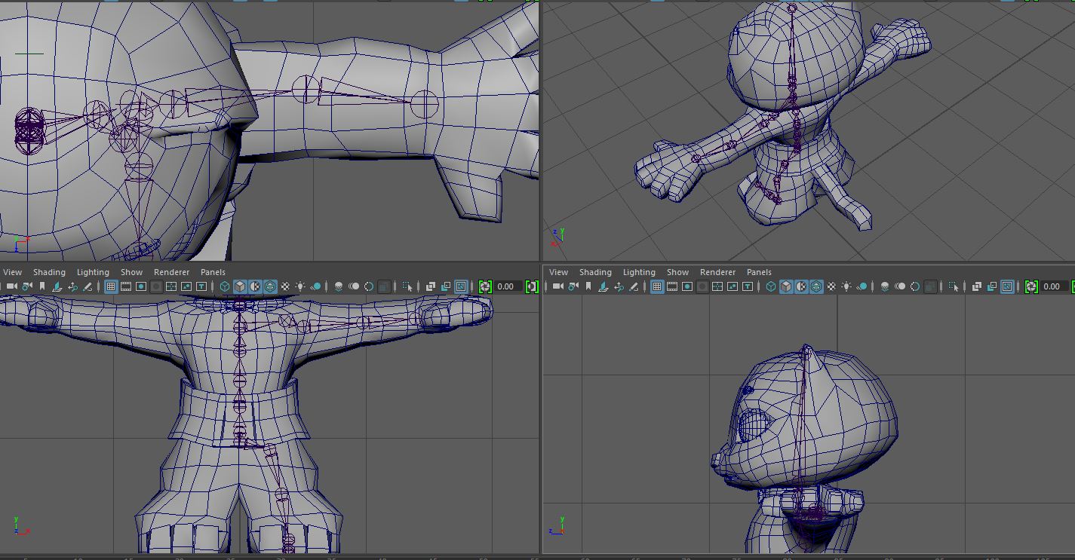Click Select Camera icon in side view panel
The height and width of the screenshot is (560, 1075).
coord(557,286)
